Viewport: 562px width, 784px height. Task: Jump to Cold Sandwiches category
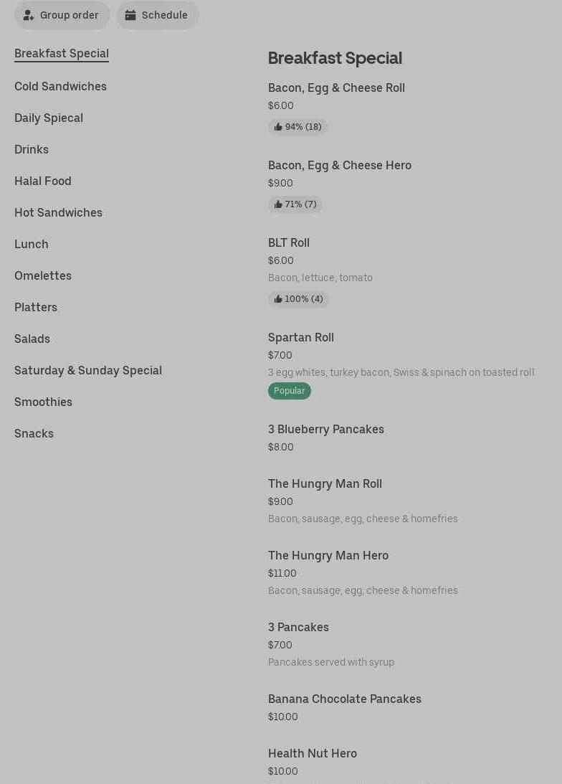(60, 87)
